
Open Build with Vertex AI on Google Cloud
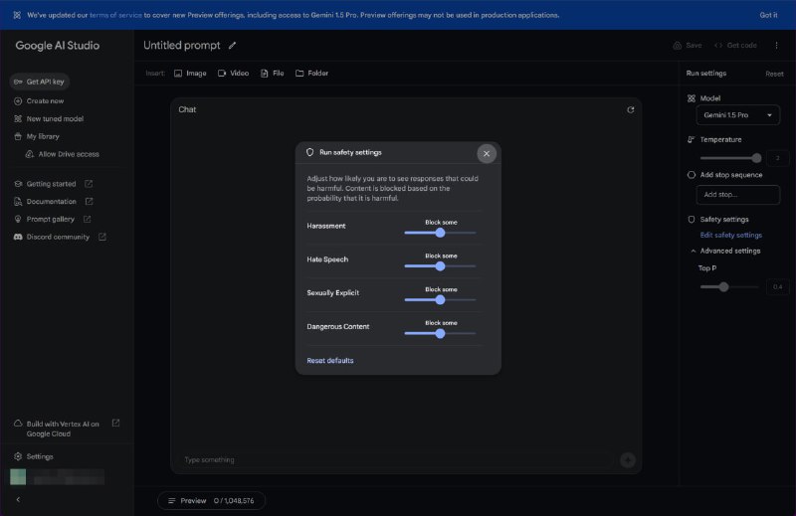tap(63, 429)
